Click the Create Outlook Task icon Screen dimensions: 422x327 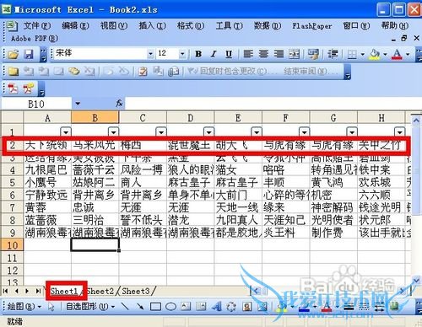pyautogui.click(x=143, y=72)
